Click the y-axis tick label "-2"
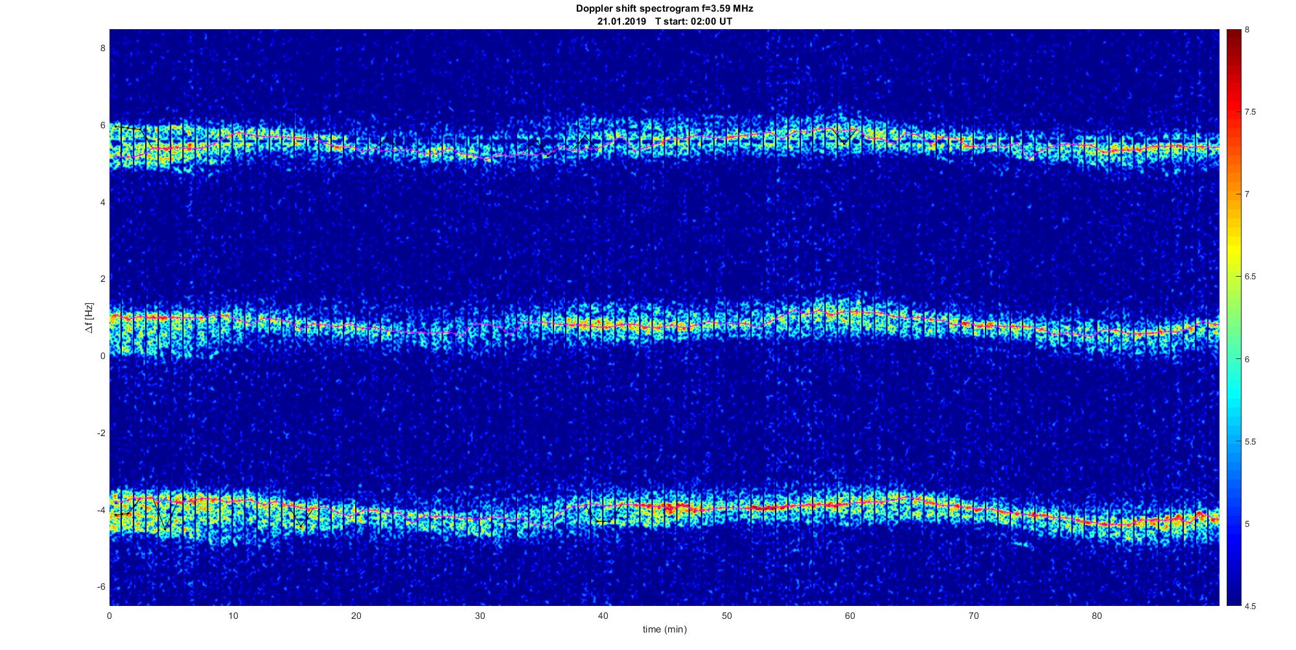The width and height of the screenshot is (1296, 650). click(101, 433)
